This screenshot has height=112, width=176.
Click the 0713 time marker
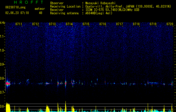(52, 24)
